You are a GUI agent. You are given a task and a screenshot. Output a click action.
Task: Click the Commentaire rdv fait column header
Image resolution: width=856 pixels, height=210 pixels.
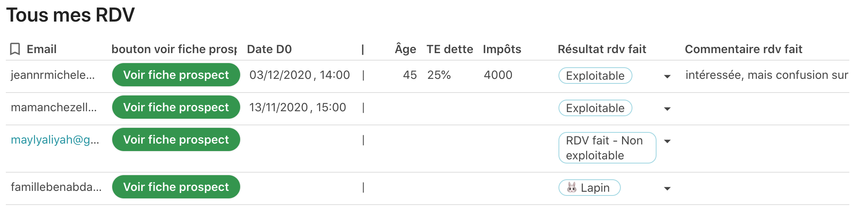(x=743, y=49)
